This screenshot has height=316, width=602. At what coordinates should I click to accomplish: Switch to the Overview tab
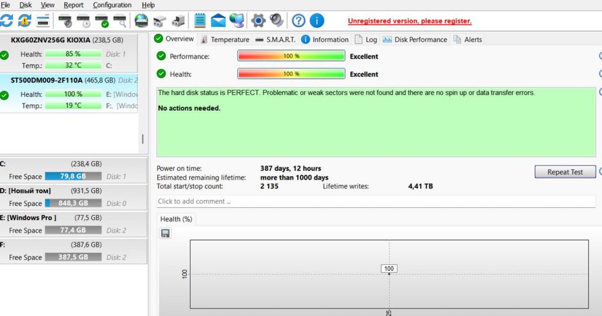point(175,39)
